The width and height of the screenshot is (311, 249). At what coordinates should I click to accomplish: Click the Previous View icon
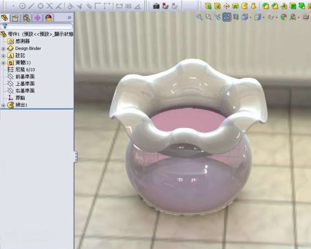click(217, 17)
